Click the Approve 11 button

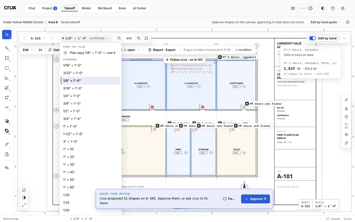click(x=255, y=199)
